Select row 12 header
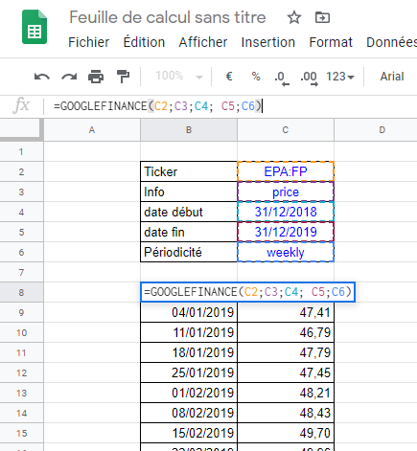 coord(21,372)
